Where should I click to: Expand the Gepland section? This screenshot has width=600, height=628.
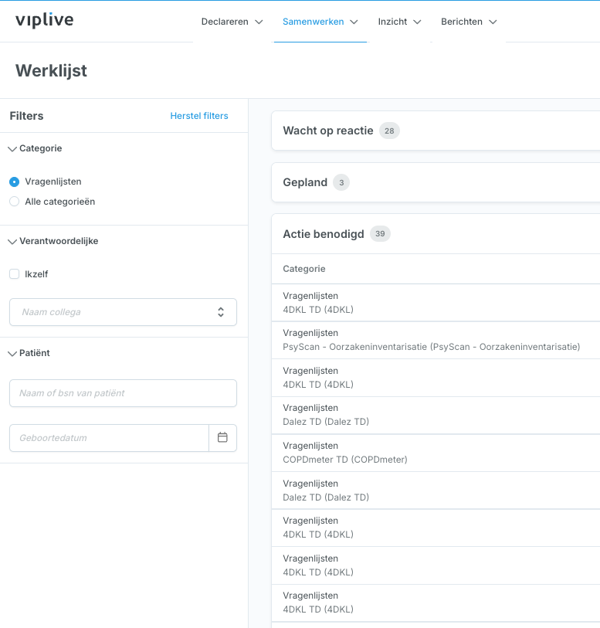coord(436,182)
